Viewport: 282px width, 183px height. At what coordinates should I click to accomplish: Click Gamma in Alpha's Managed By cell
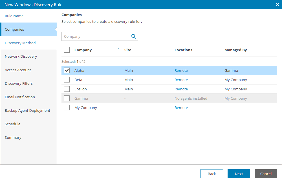(x=231, y=70)
